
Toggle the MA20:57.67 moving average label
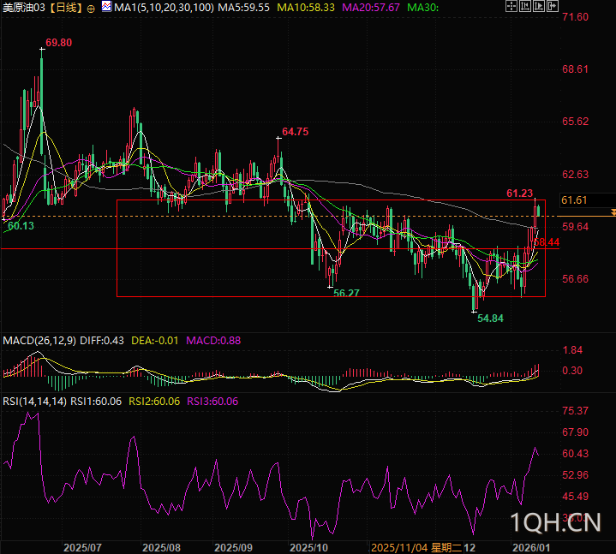(370, 8)
